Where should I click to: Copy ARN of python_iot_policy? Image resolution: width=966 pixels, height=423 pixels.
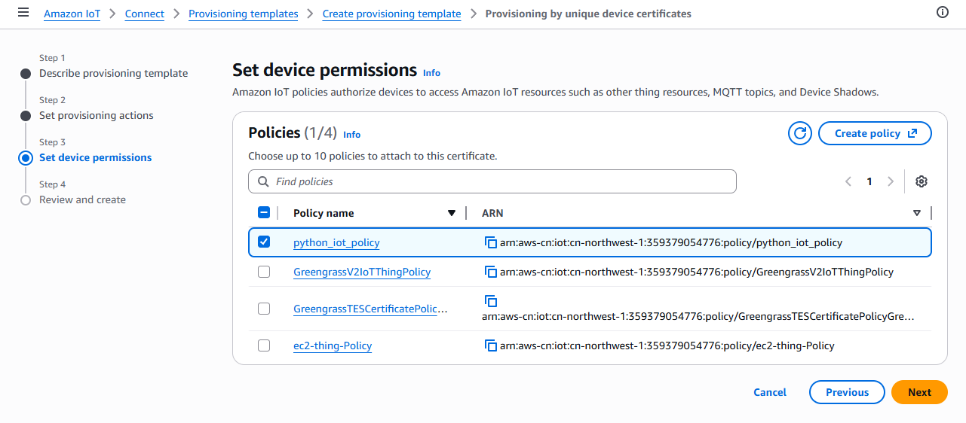pyautogui.click(x=490, y=242)
